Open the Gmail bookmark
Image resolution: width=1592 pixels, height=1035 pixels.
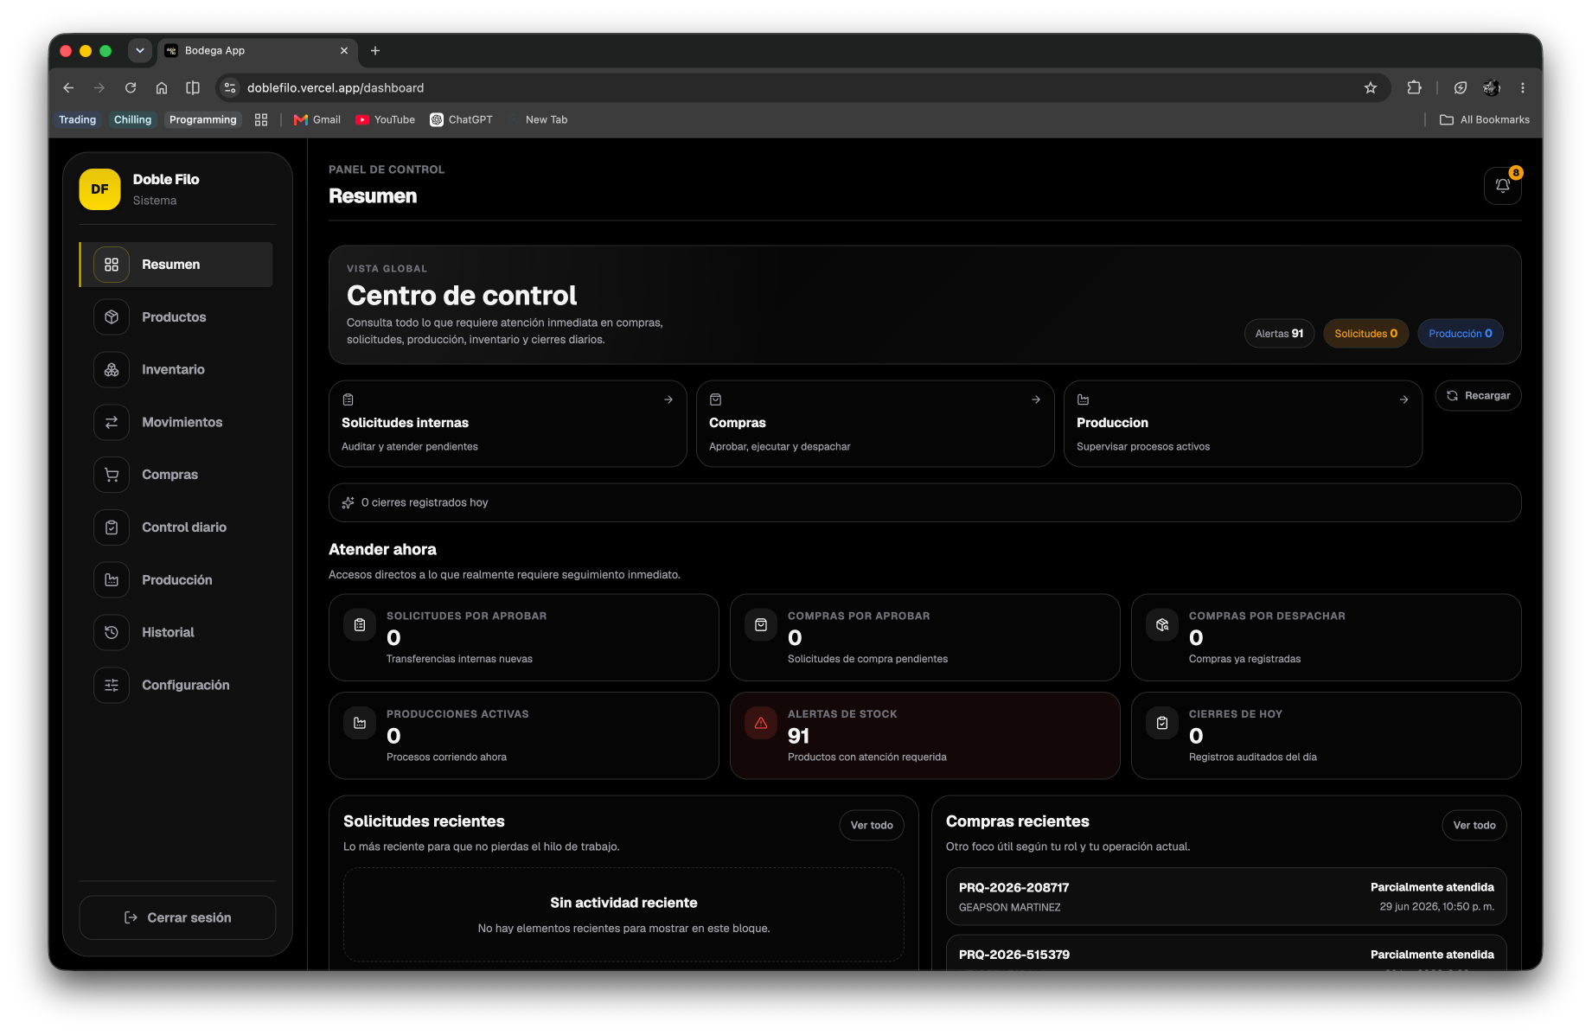tap(317, 120)
